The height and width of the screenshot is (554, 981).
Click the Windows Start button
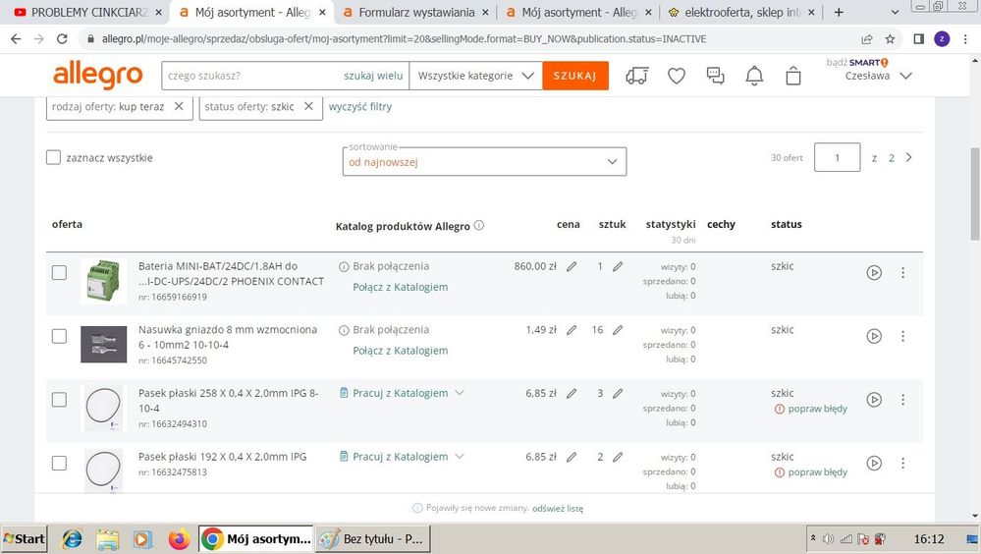pyautogui.click(x=25, y=538)
